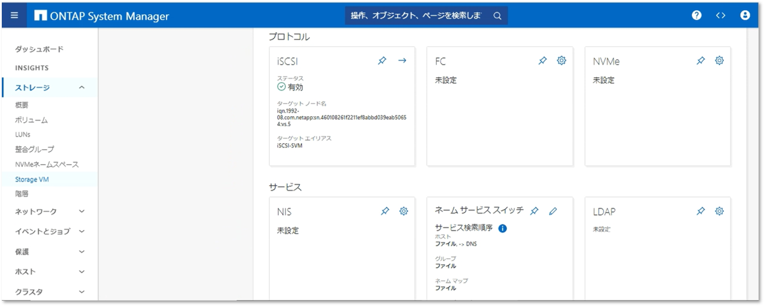Pin the ネーム サービス スイッチ card
The image size is (764, 306).
(535, 211)
